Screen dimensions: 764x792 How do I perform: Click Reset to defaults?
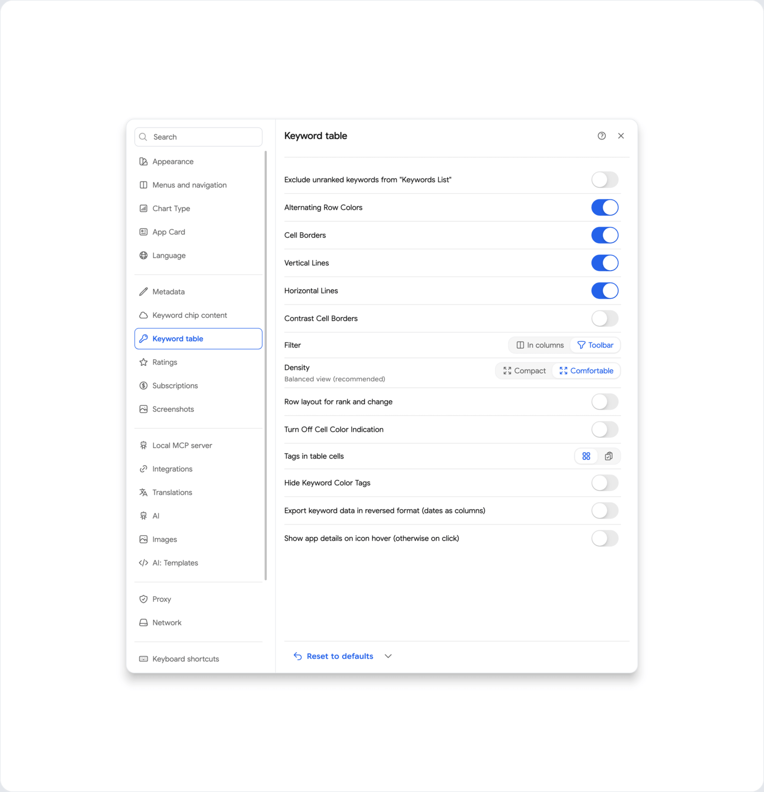coord(333,657)
